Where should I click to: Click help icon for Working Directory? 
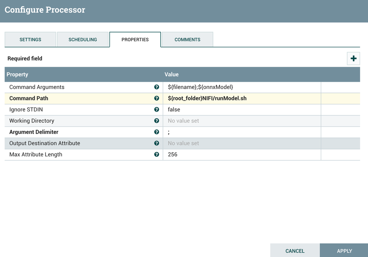point(157,121)
